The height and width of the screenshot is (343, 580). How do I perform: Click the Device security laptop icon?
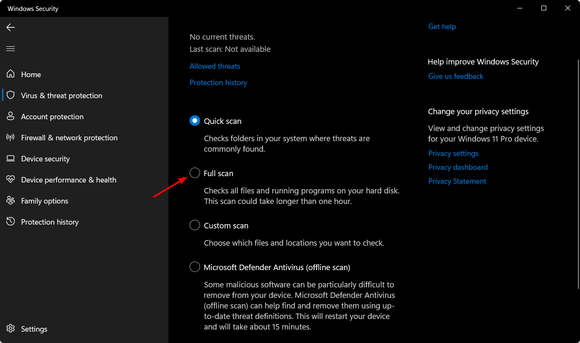click(x=11, y=158)
